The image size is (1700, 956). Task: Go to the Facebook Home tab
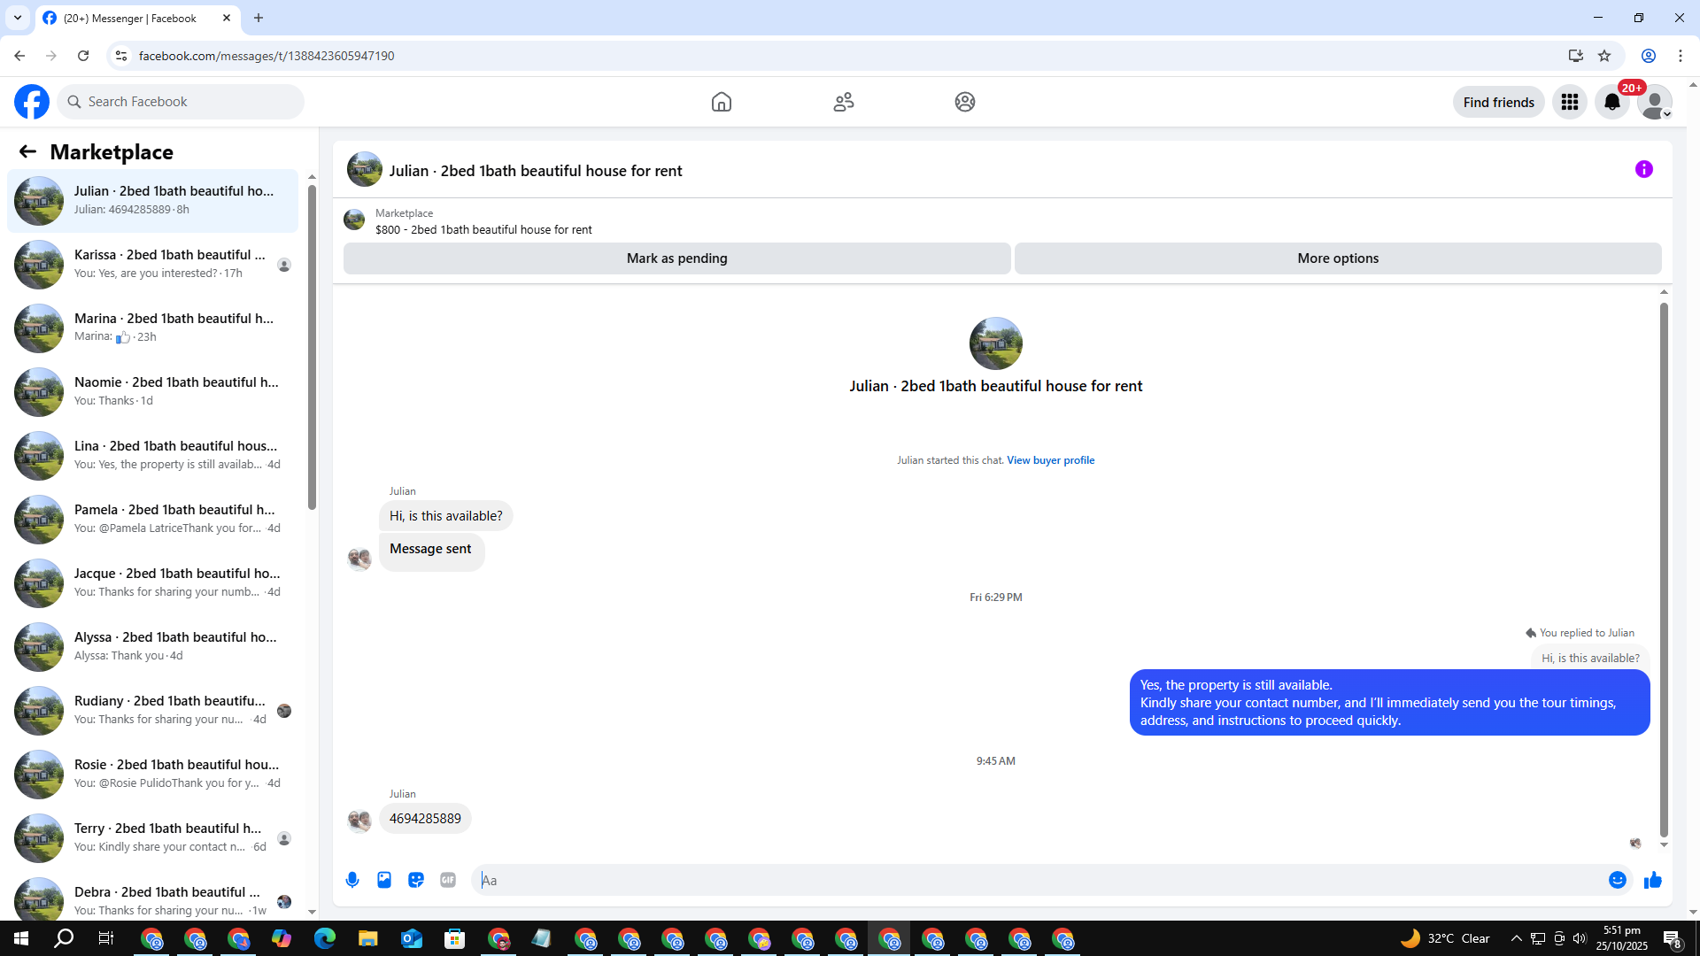[721, 102]
